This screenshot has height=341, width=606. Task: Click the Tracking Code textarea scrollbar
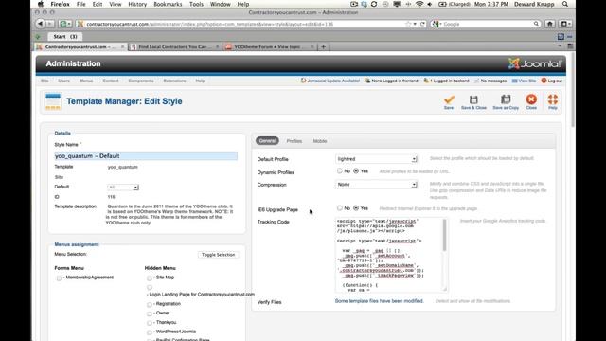click(444, 235)
